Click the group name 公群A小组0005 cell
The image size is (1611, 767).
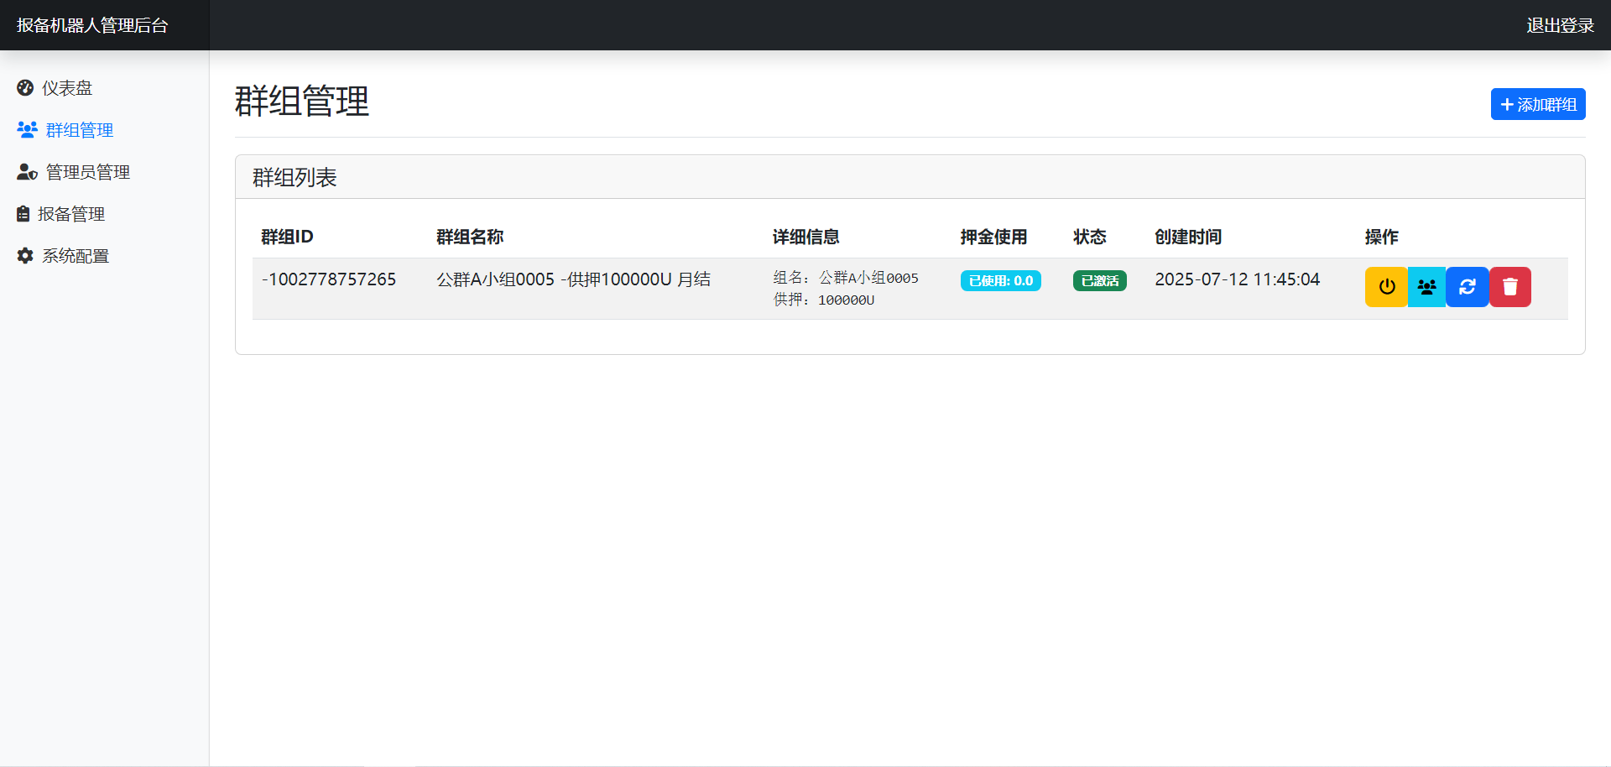coord(573,279)
